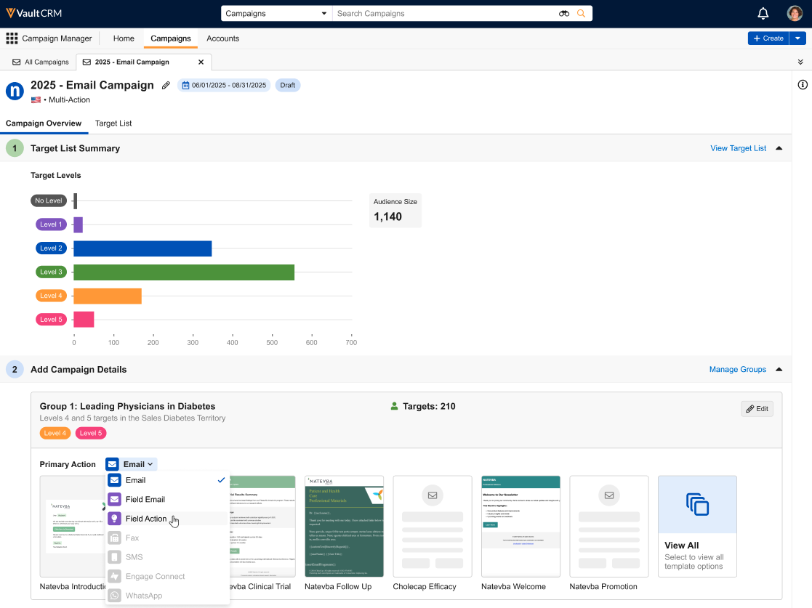The image size is (812, 608).
Task: Expand the Create button dropdown arrow
Action: coord(798,38)
